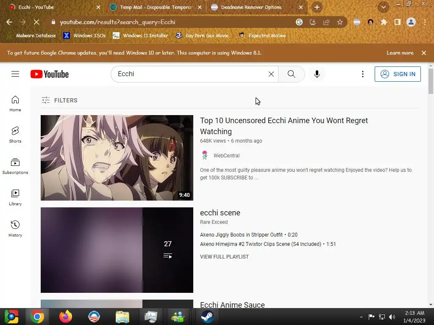Open the WebCentral channel name

point(226,156)
